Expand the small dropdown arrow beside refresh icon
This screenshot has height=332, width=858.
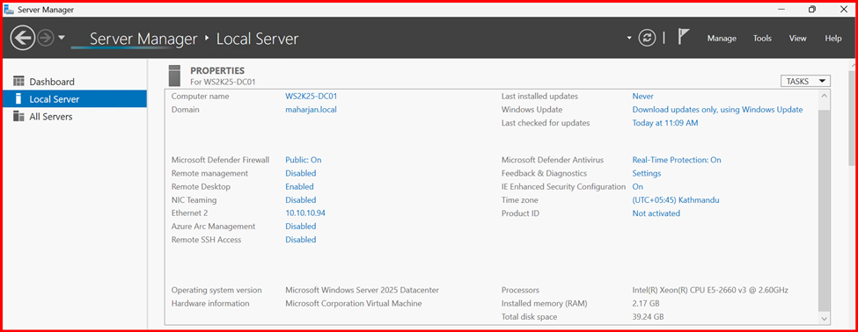[x=629, y=39]
